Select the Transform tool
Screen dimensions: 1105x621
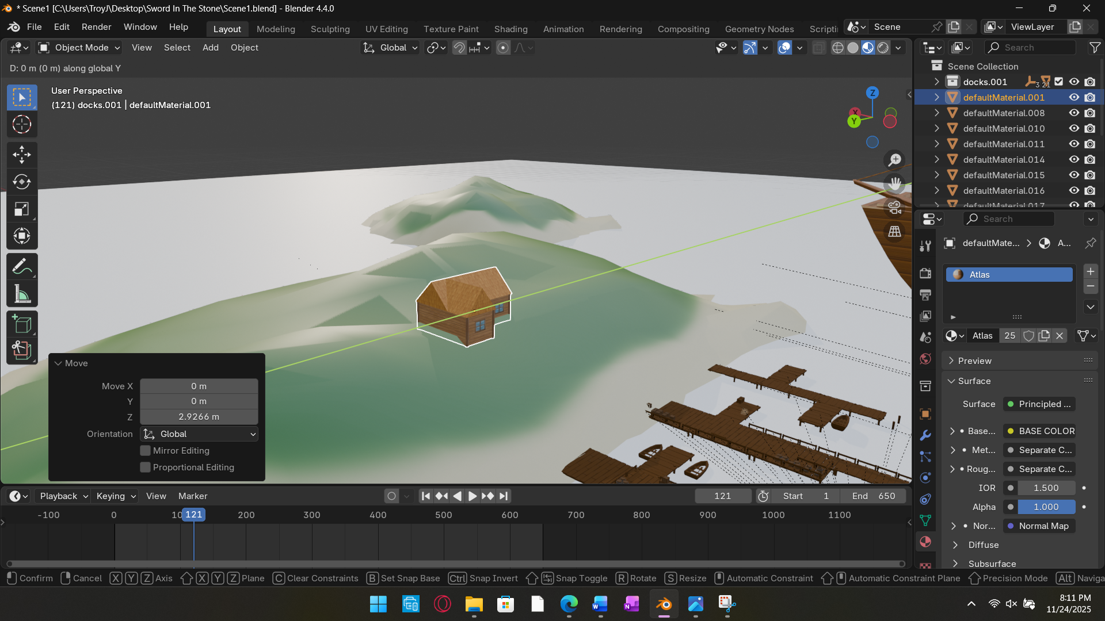pyautogui.click(x=22, y=236)
